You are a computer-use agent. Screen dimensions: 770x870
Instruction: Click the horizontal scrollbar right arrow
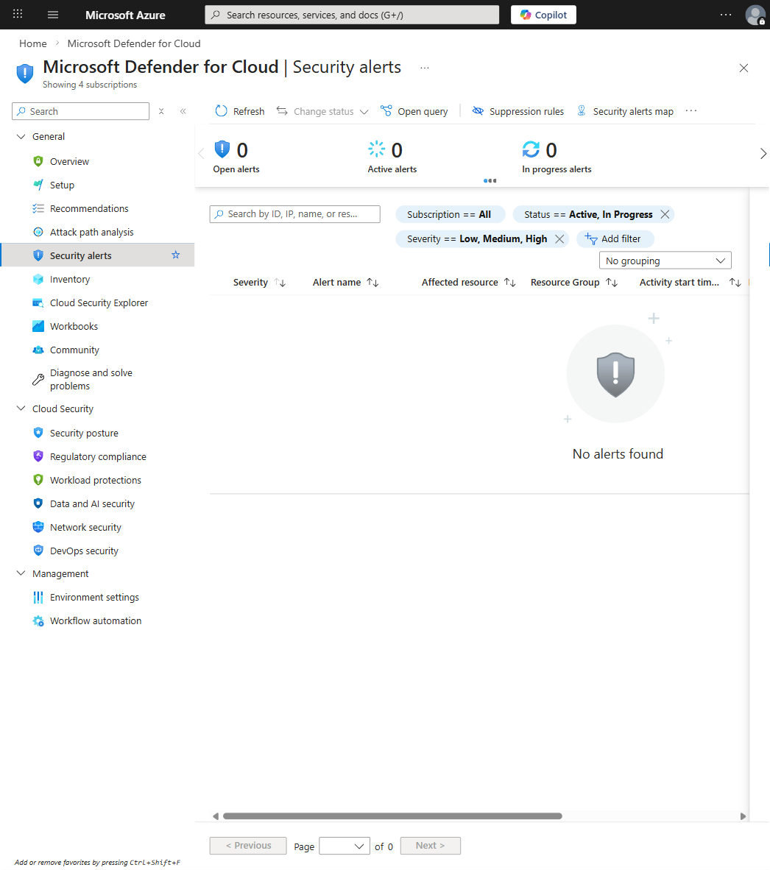coord(743,816)
